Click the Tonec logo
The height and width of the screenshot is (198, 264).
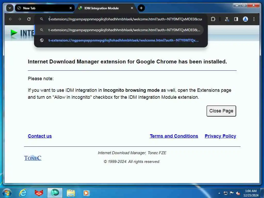(x=33, y=158)
